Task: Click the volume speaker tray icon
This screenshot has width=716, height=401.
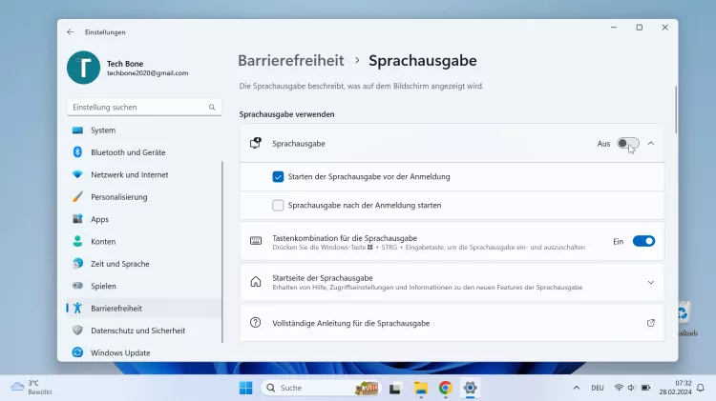Action: point(632,388)
